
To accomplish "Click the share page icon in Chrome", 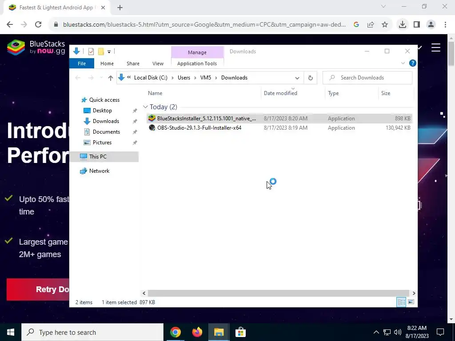I will pyautogui.click(x=371, y=25).
